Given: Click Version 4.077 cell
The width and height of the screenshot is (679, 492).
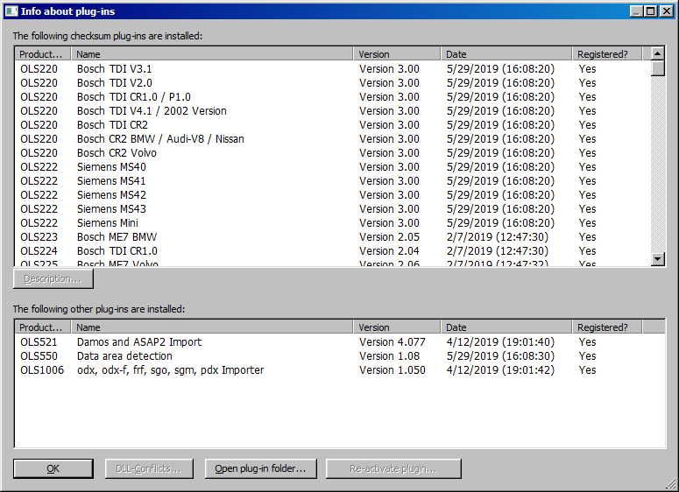Looking at the screenshot, I should (393, 341).
